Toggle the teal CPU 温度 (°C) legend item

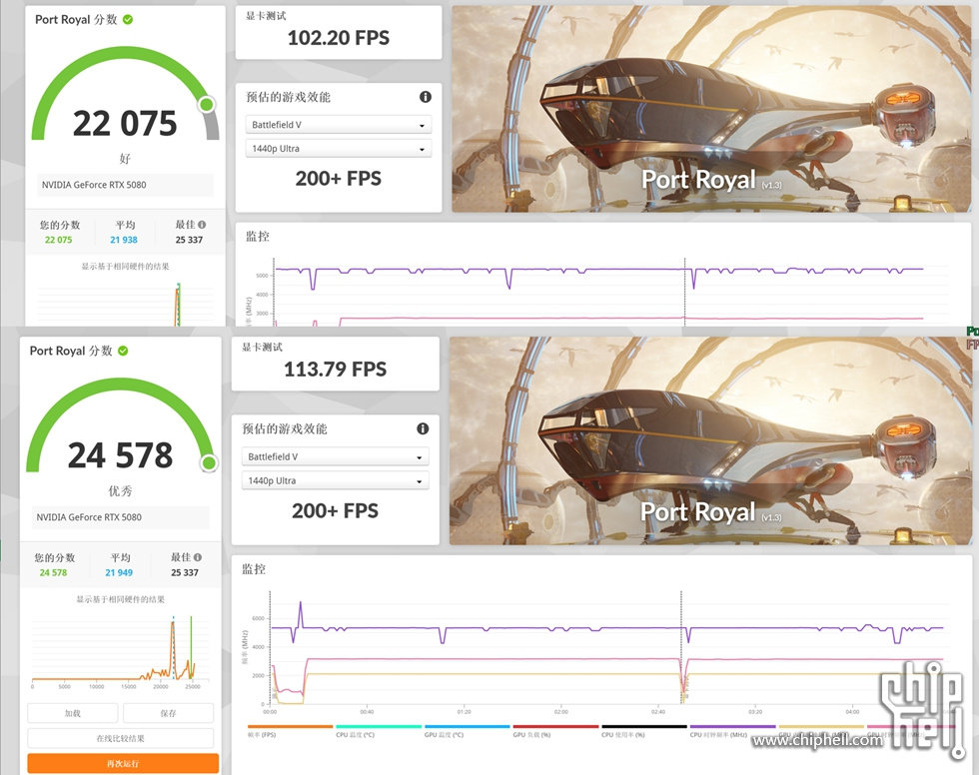click(379, 731)
